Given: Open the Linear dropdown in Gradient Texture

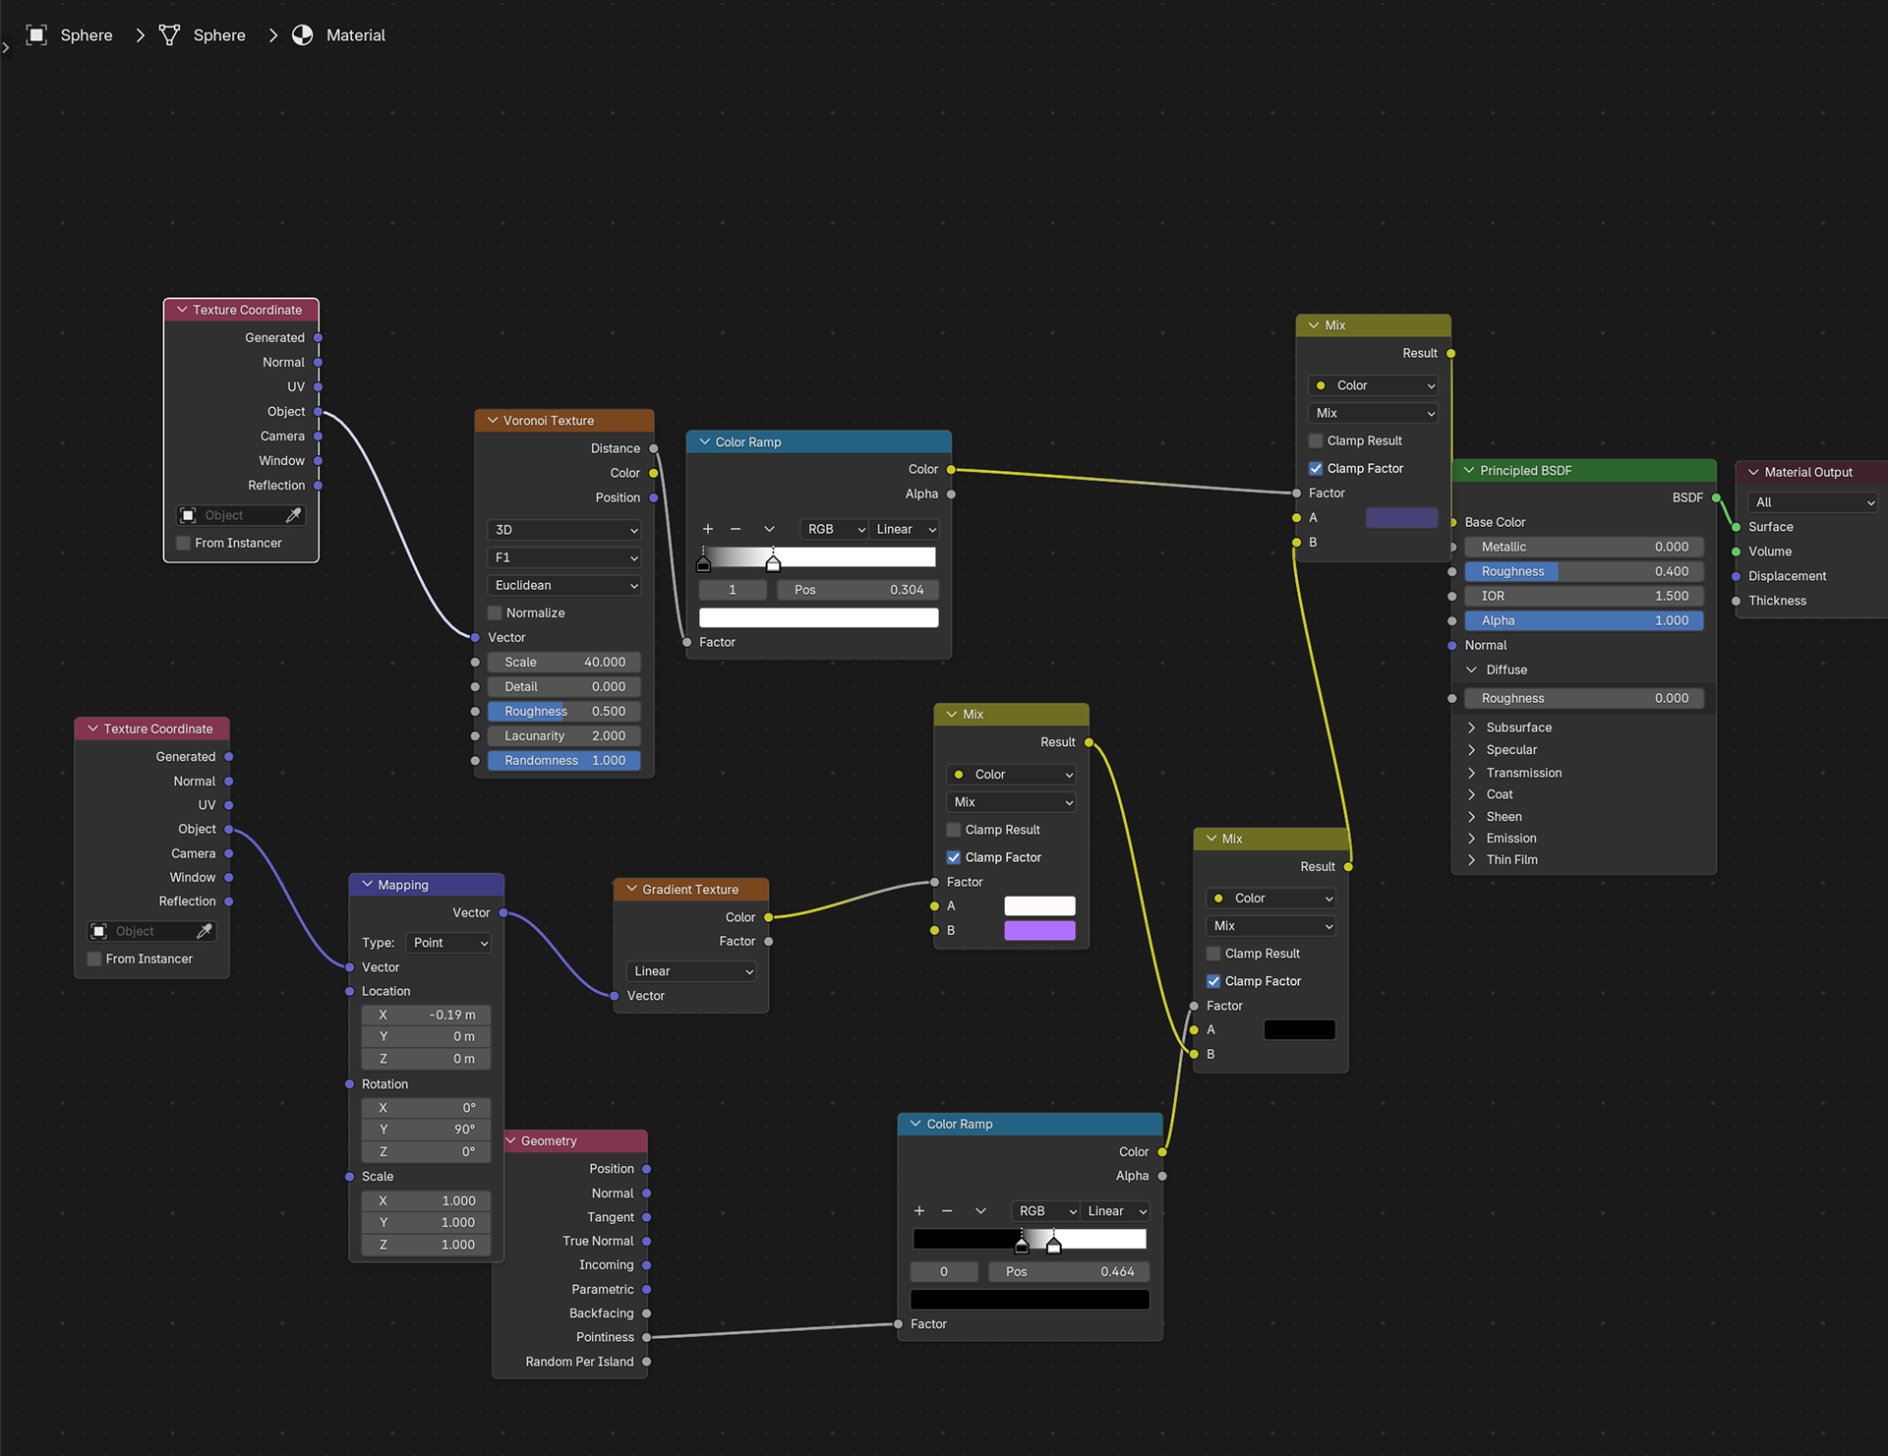Looking at the screenshot, I should coord(691,971).
